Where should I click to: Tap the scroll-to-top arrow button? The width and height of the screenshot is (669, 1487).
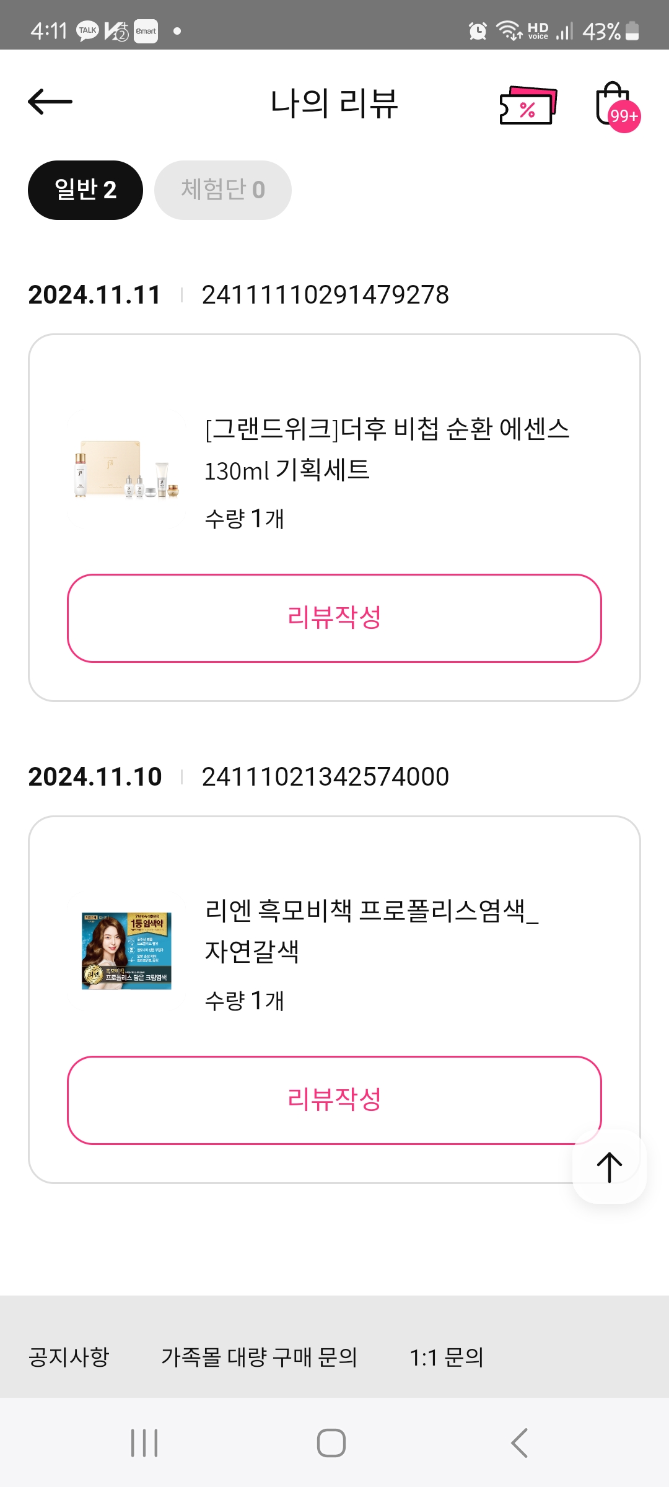pos(610,1167)
